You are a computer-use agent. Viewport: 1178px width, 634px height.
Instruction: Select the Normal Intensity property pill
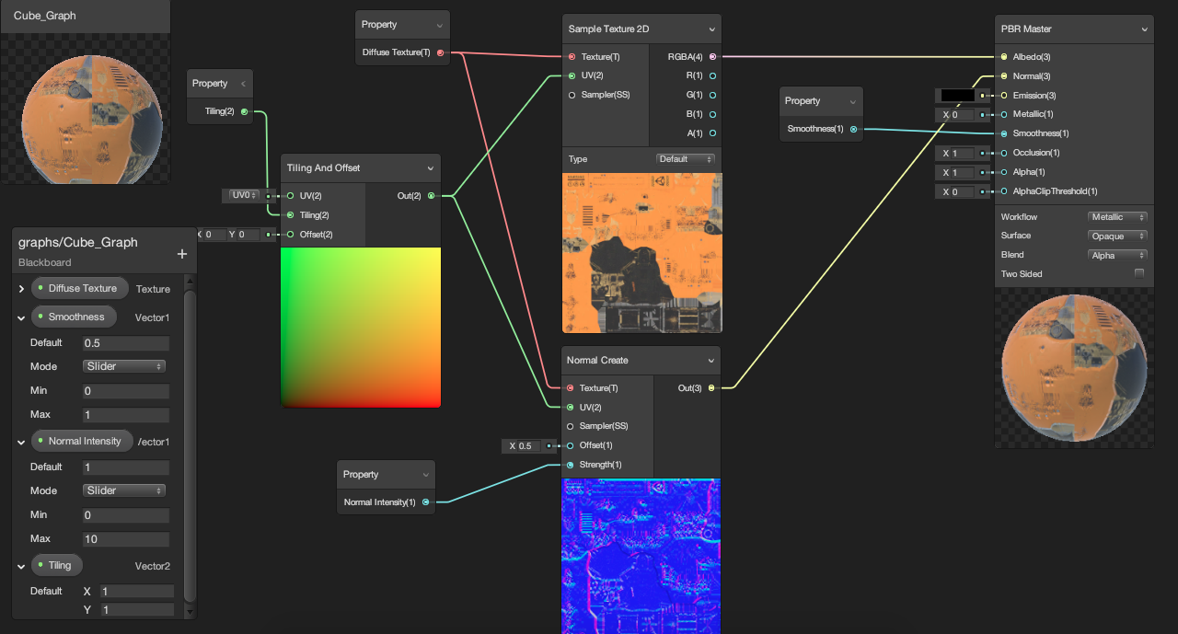(x=82, y=442)
